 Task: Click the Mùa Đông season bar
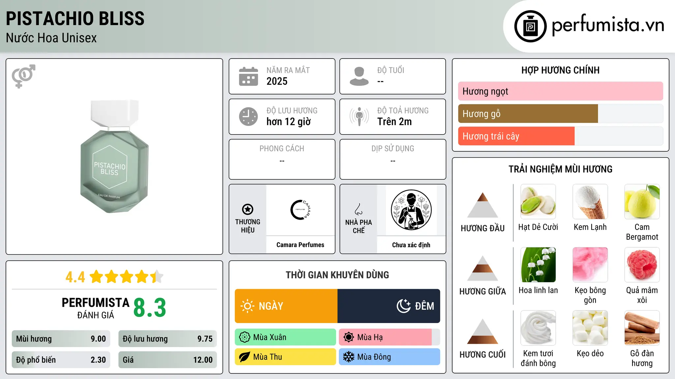[390, 357]
